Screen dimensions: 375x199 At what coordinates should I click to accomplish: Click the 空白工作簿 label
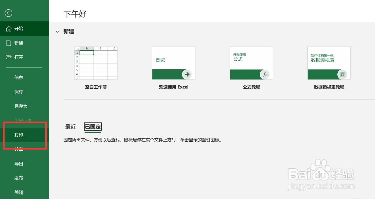pyautogui.click(x=96, y=87)
